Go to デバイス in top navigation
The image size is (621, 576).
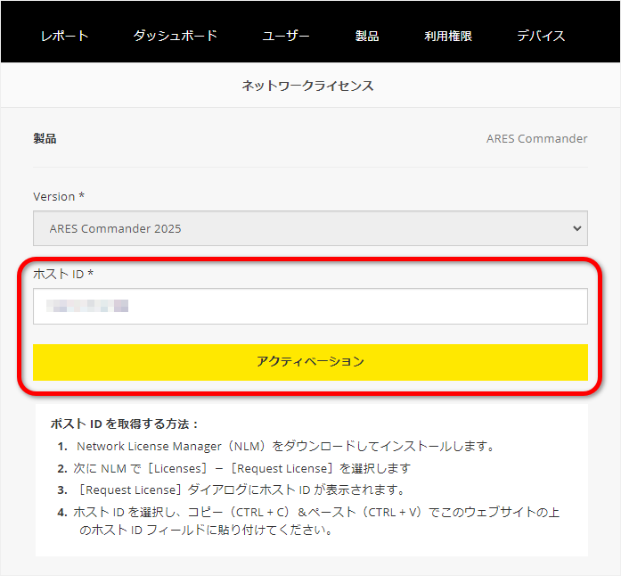tap(541, 36)
